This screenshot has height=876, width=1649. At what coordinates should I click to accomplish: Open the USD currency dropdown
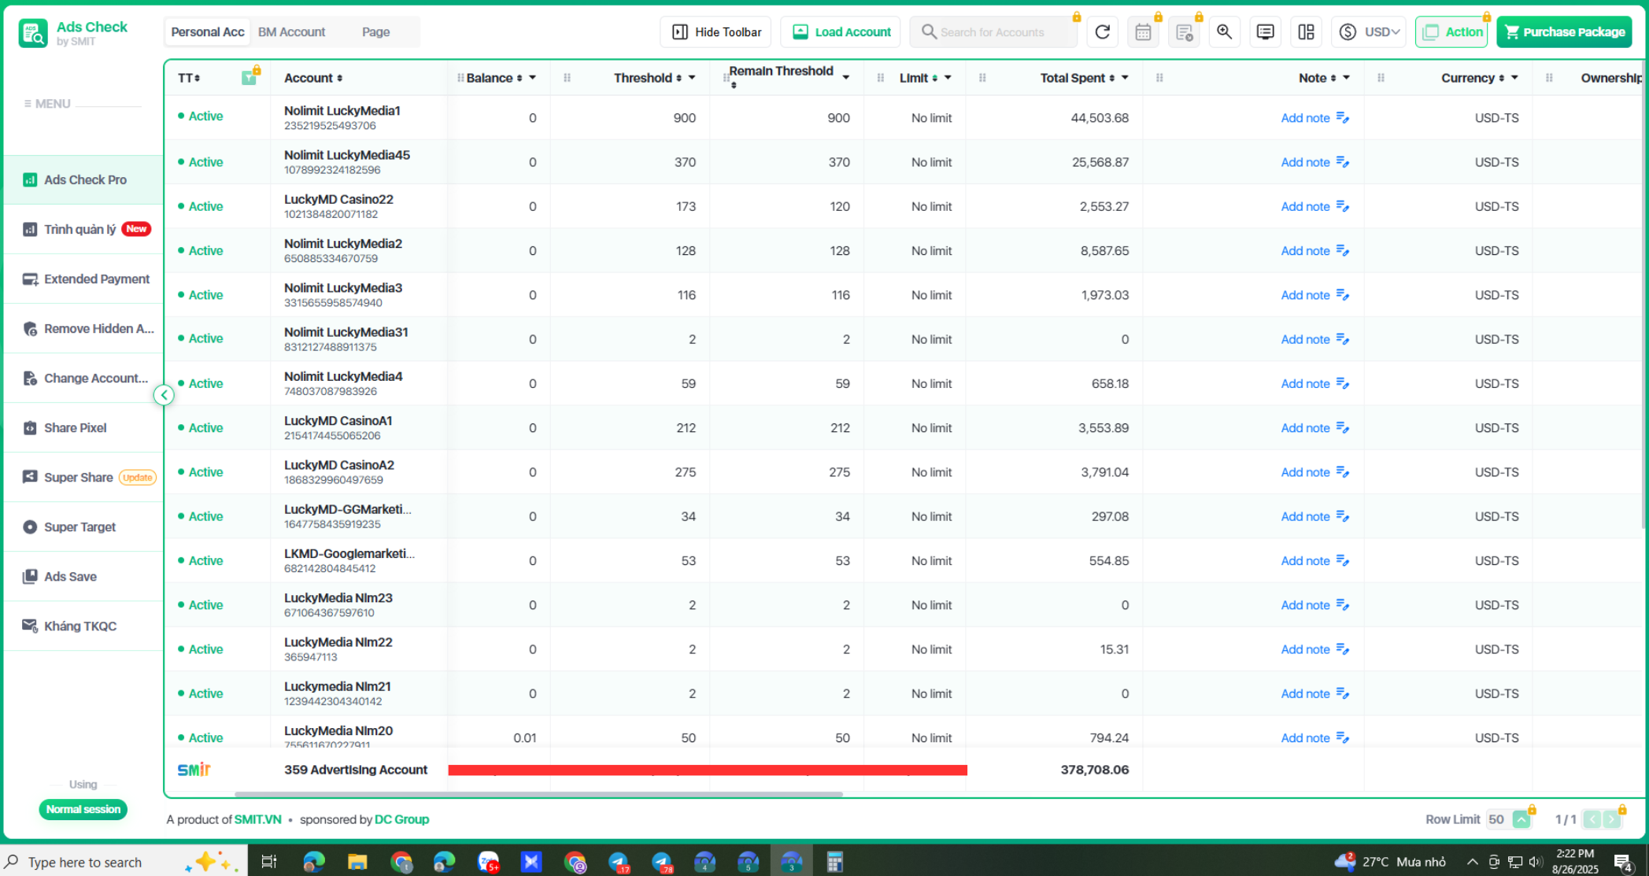[x=1370, y=32]
